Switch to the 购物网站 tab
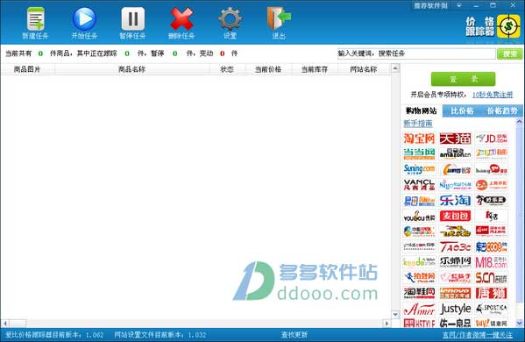525x342 pixels. (422, 110)
